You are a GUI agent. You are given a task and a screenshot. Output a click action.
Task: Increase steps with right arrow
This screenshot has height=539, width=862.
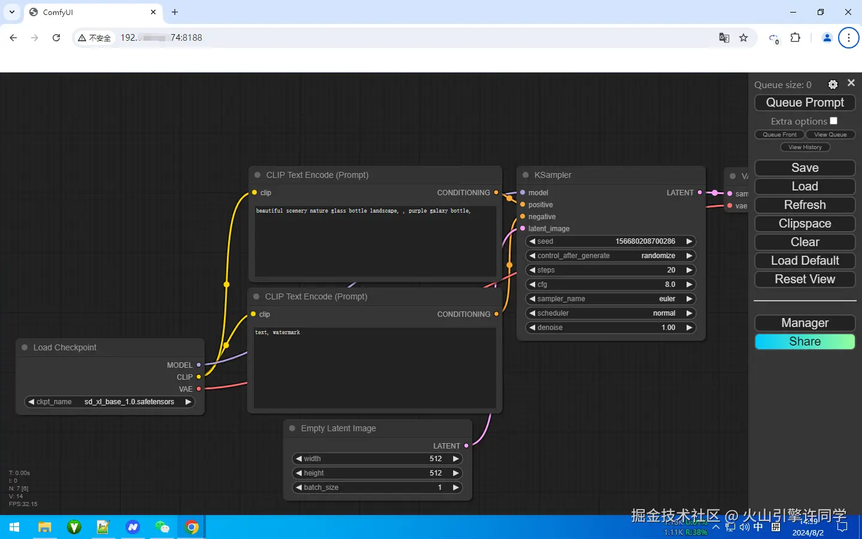pyautogui.click(x=689, y=270)
